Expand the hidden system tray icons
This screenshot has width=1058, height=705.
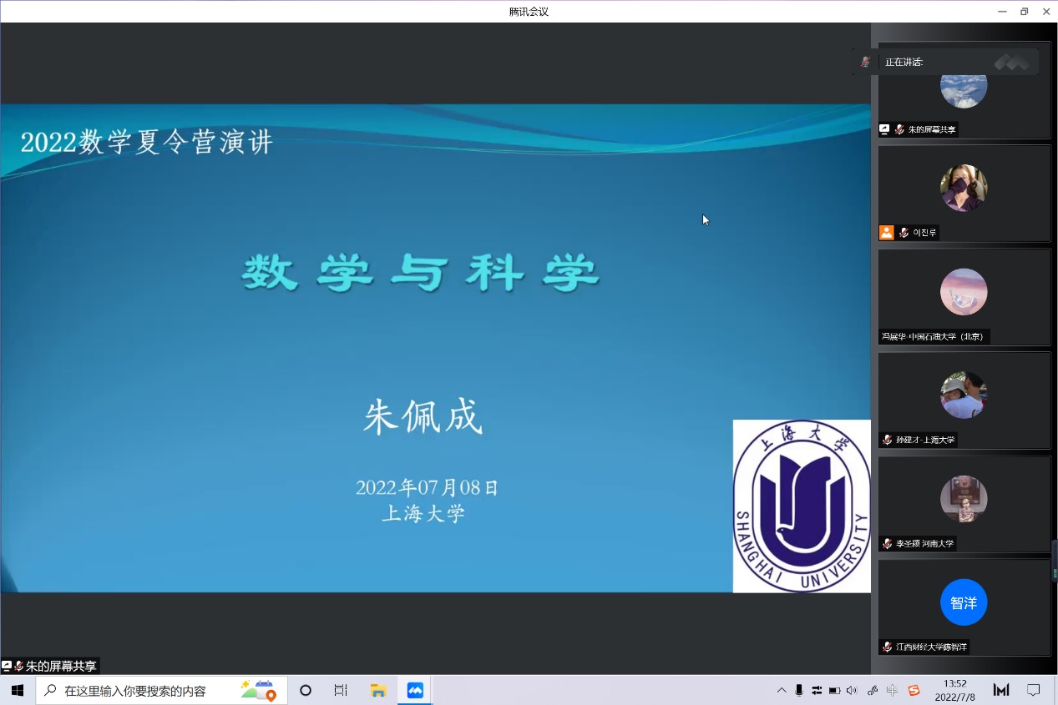782,690
